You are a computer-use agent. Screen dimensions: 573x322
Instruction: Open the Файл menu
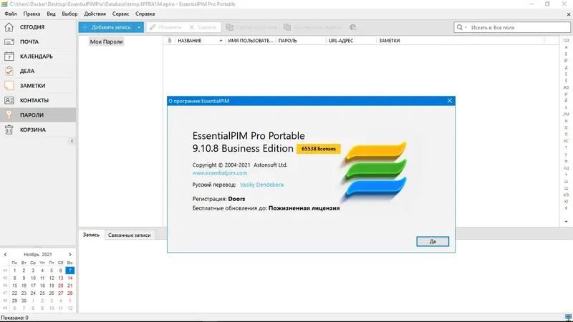(x=11, y=14)
